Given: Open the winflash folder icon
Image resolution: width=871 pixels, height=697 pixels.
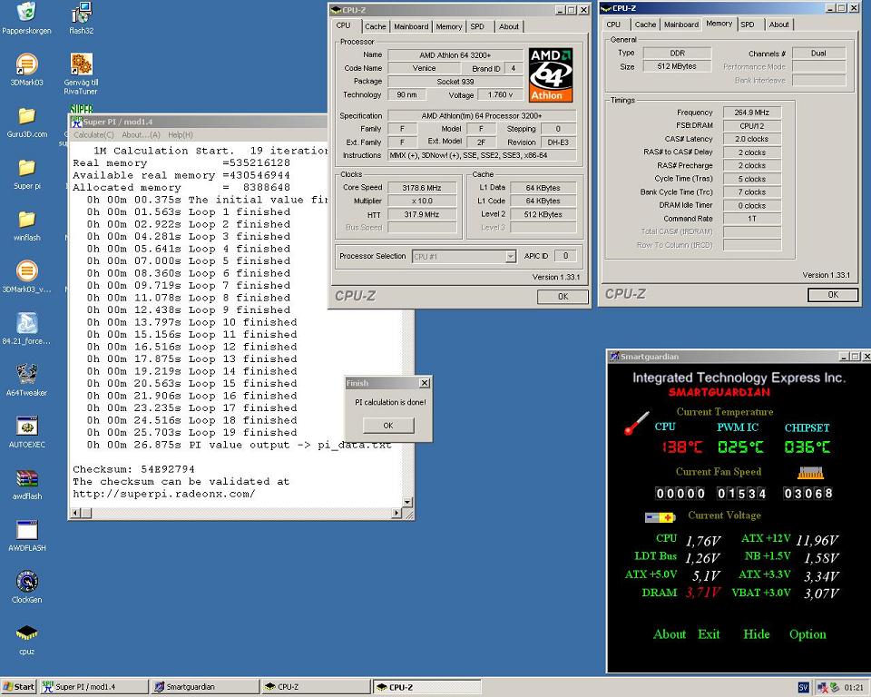Looking at the screenshot, I should point(26,219).
